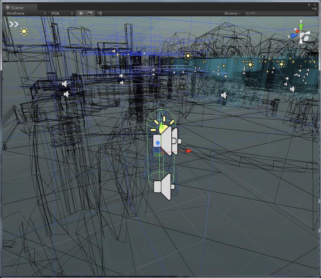Screen dimensions: 321x278
Task: Click the green Y-axis move arrow handle
Action: tap(161, 125)
